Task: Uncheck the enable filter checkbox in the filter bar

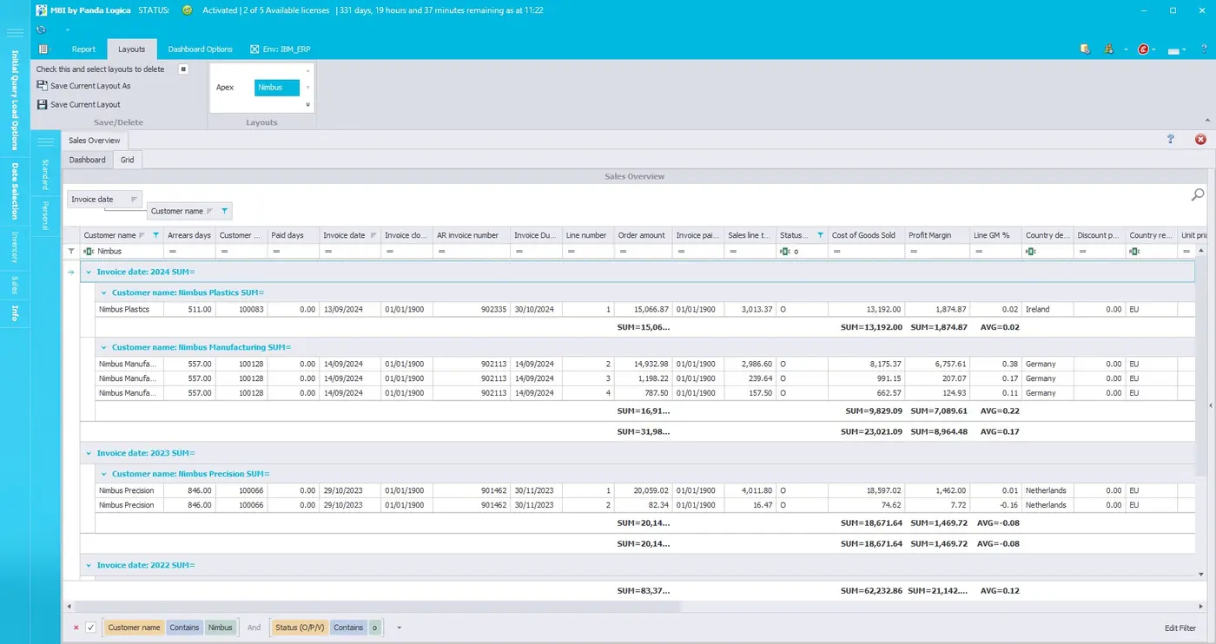Action: pos(90,628)
